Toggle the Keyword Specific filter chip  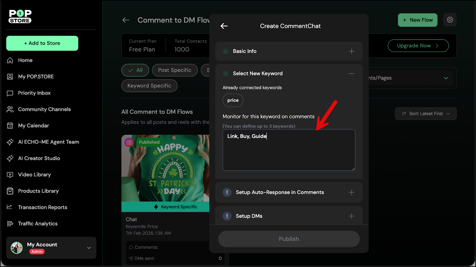pos(149,86)
